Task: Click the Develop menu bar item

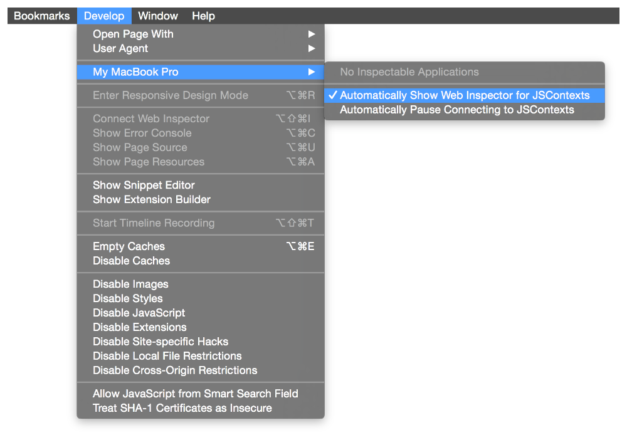Action: coord(104,16)
